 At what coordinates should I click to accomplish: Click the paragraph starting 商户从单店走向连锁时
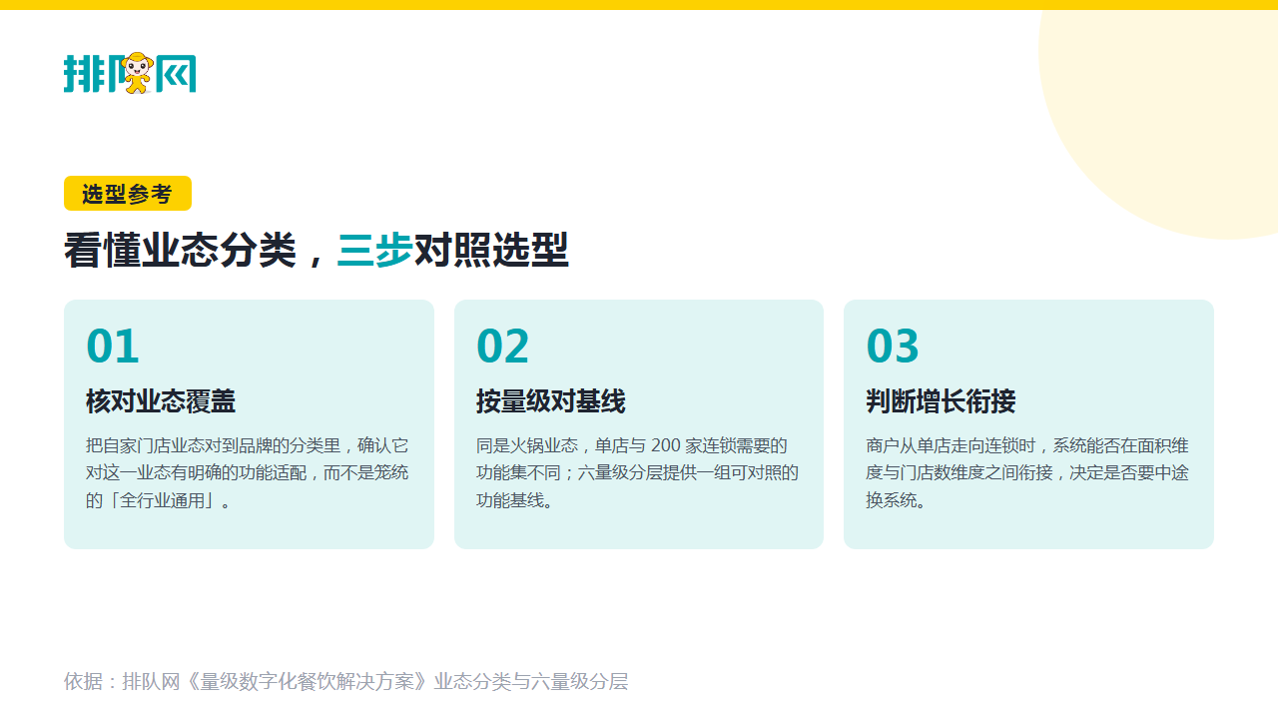[x=1027, y=473]
